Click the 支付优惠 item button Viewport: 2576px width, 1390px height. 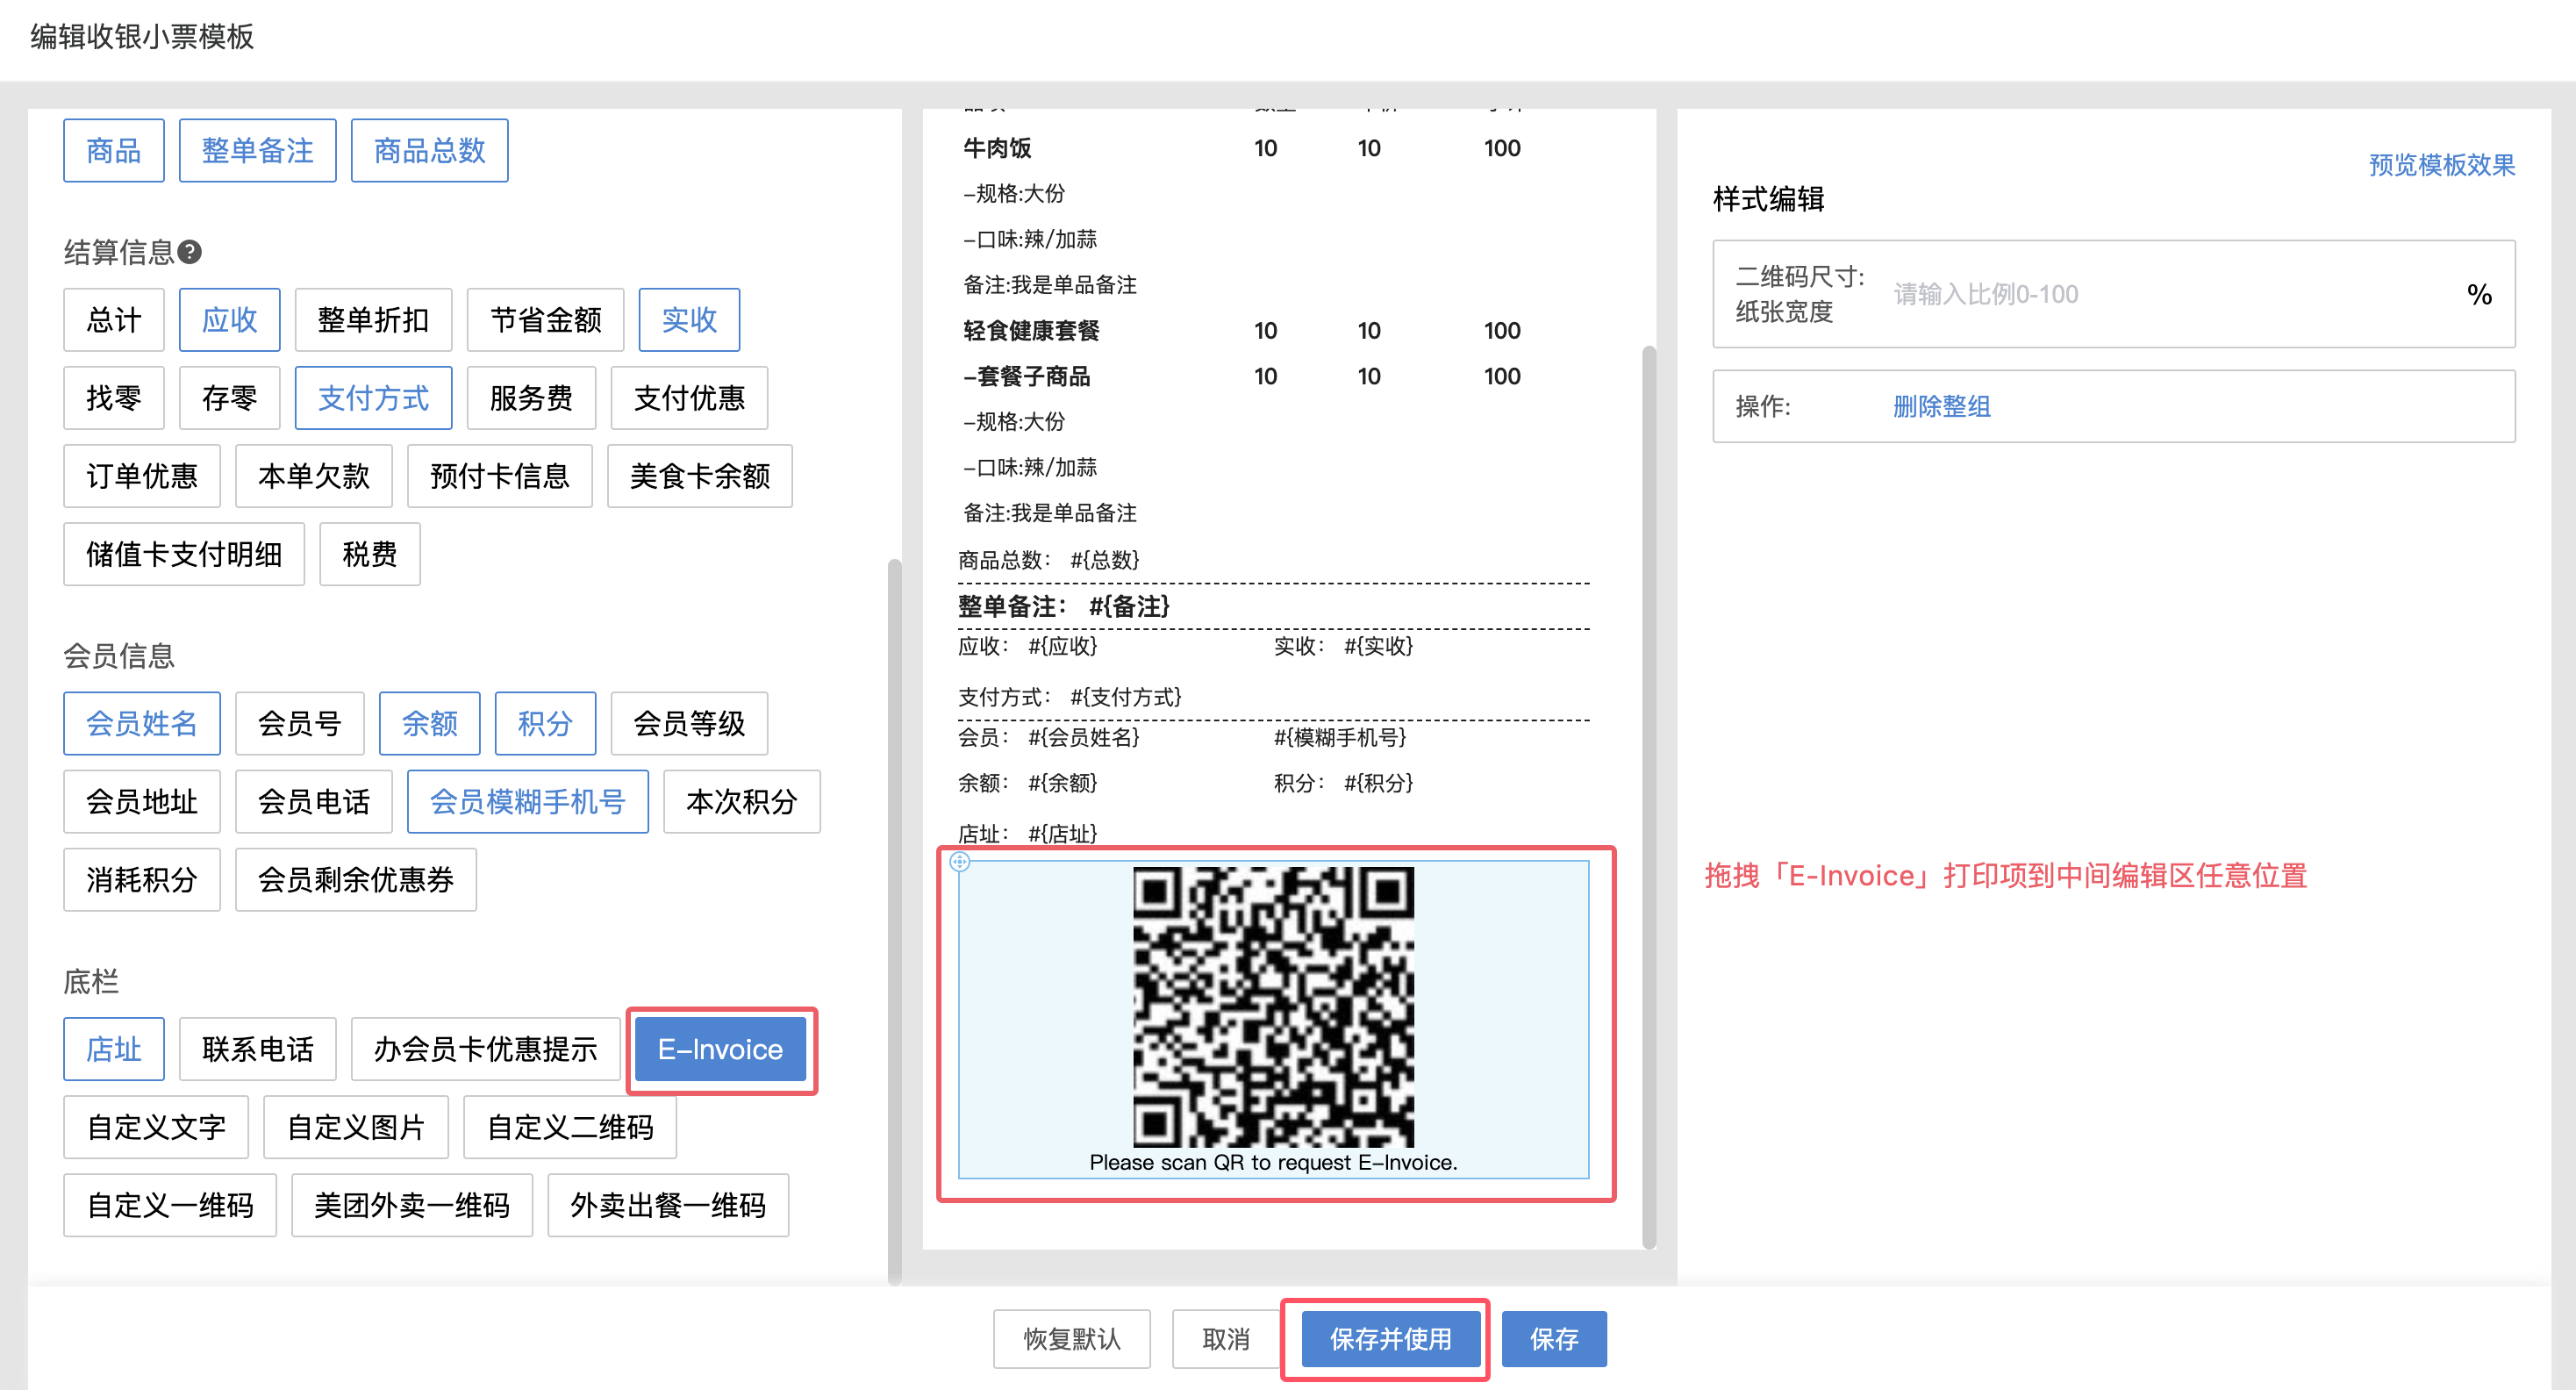point(690,398)
